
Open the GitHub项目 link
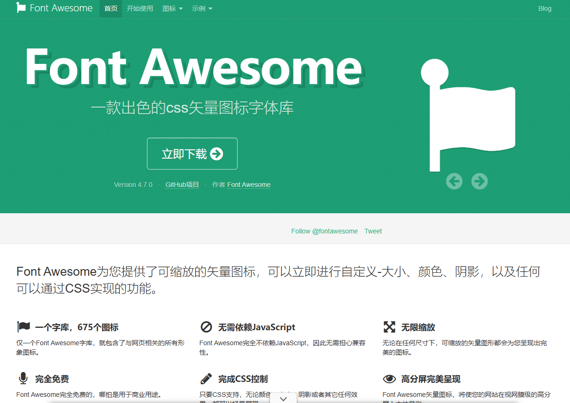[x=182, y=185]
